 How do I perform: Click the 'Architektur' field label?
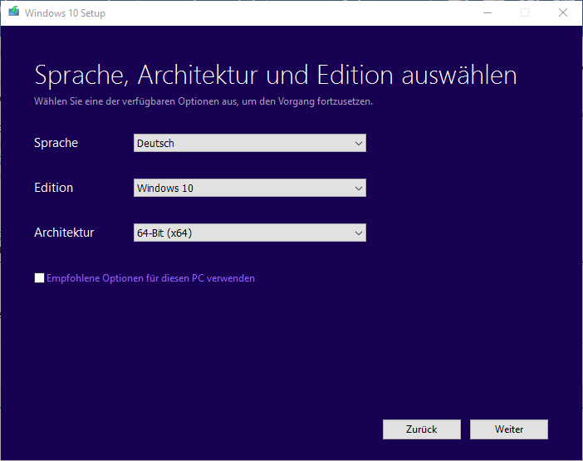[64, 233]
